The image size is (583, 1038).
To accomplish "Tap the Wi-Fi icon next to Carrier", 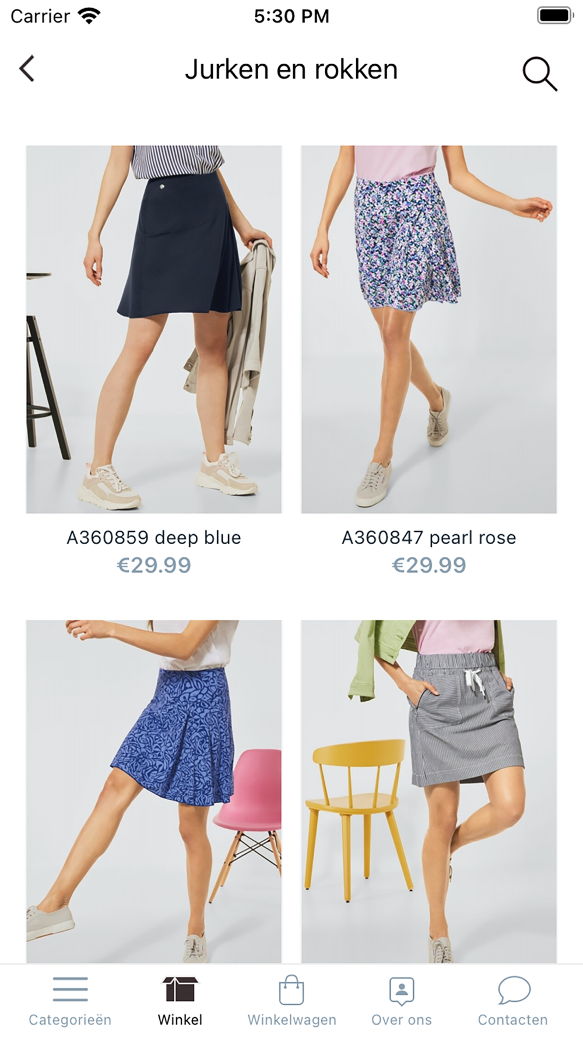I will click(89, 16).
